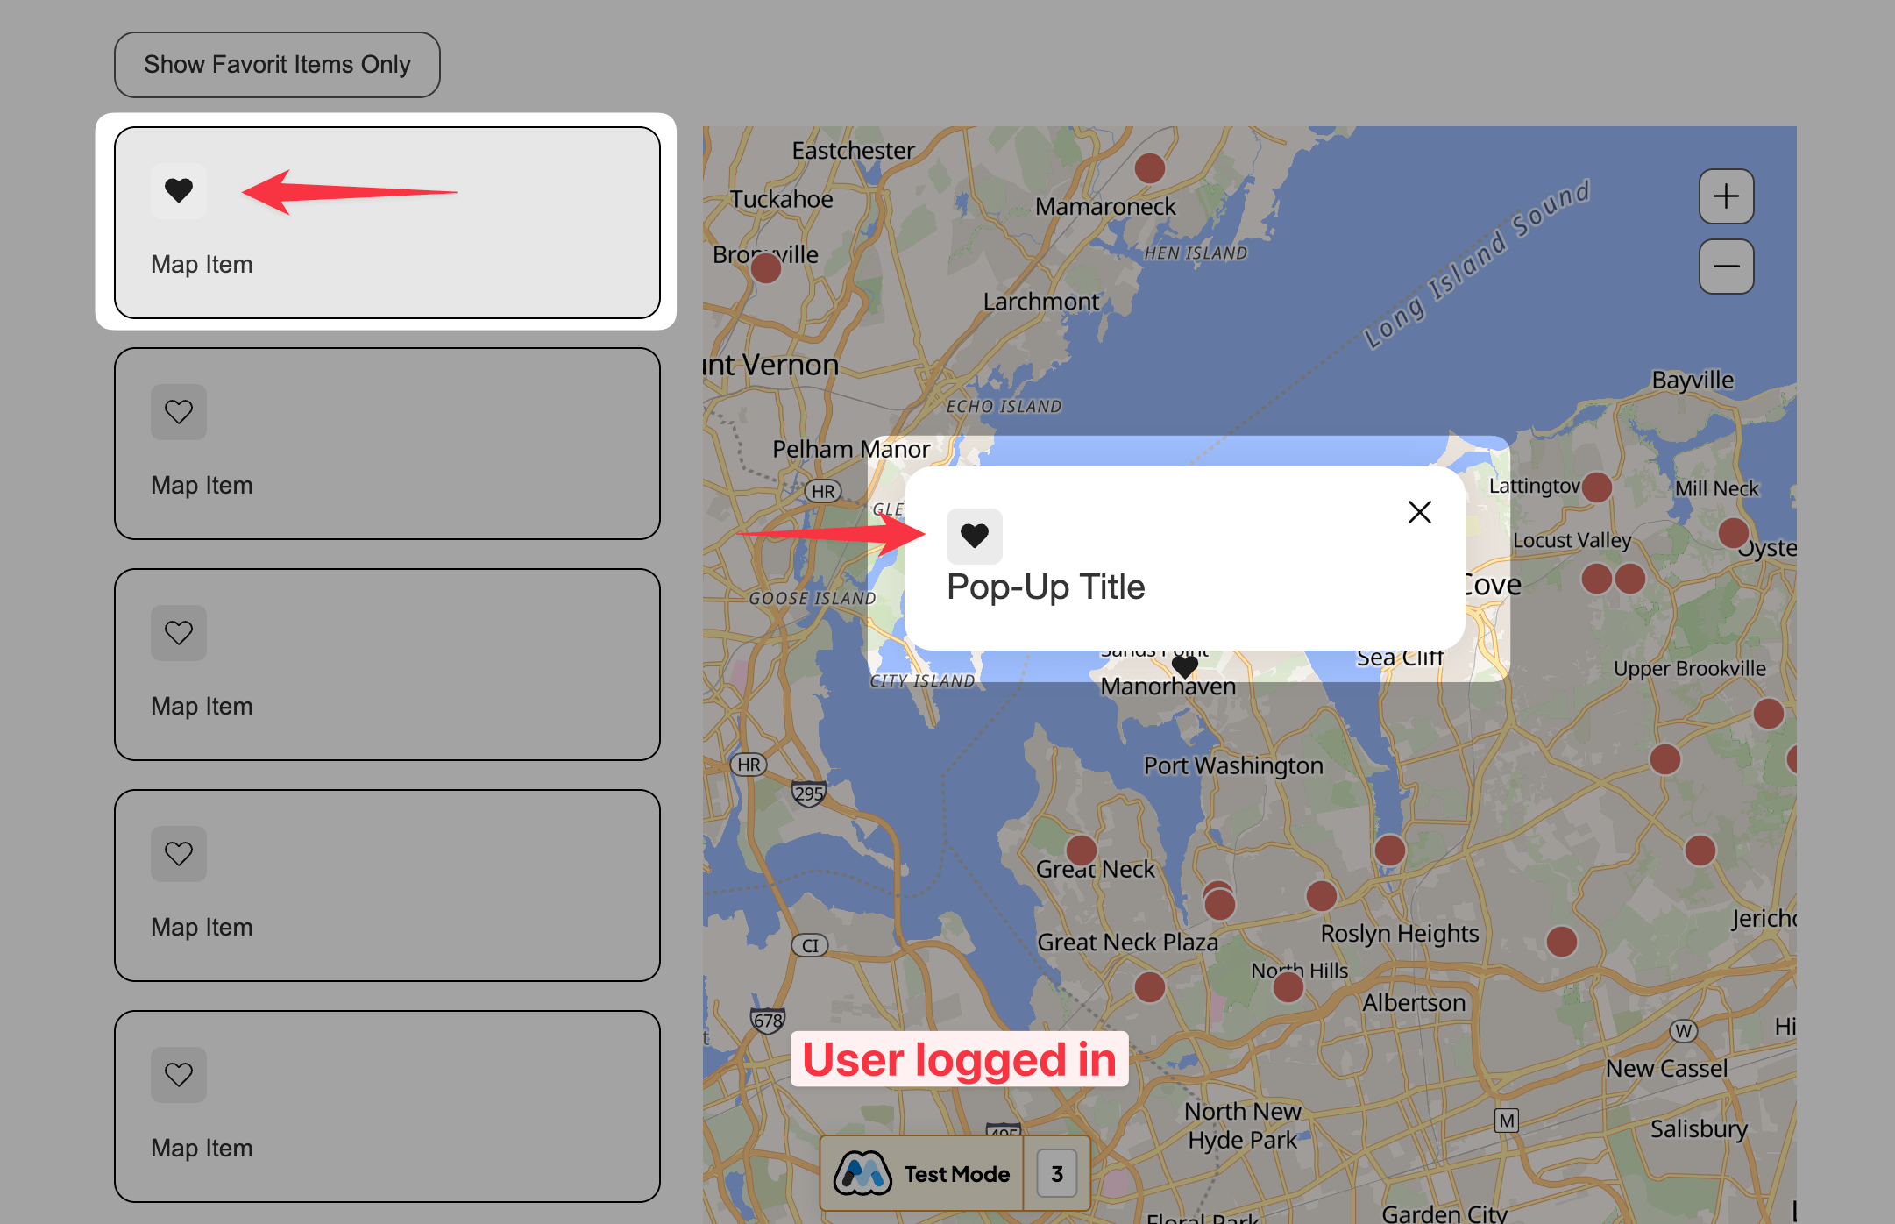The image size is (1895, 1224).
Task: Toggle the heart on the third Map Item
Action: point(179,632)
